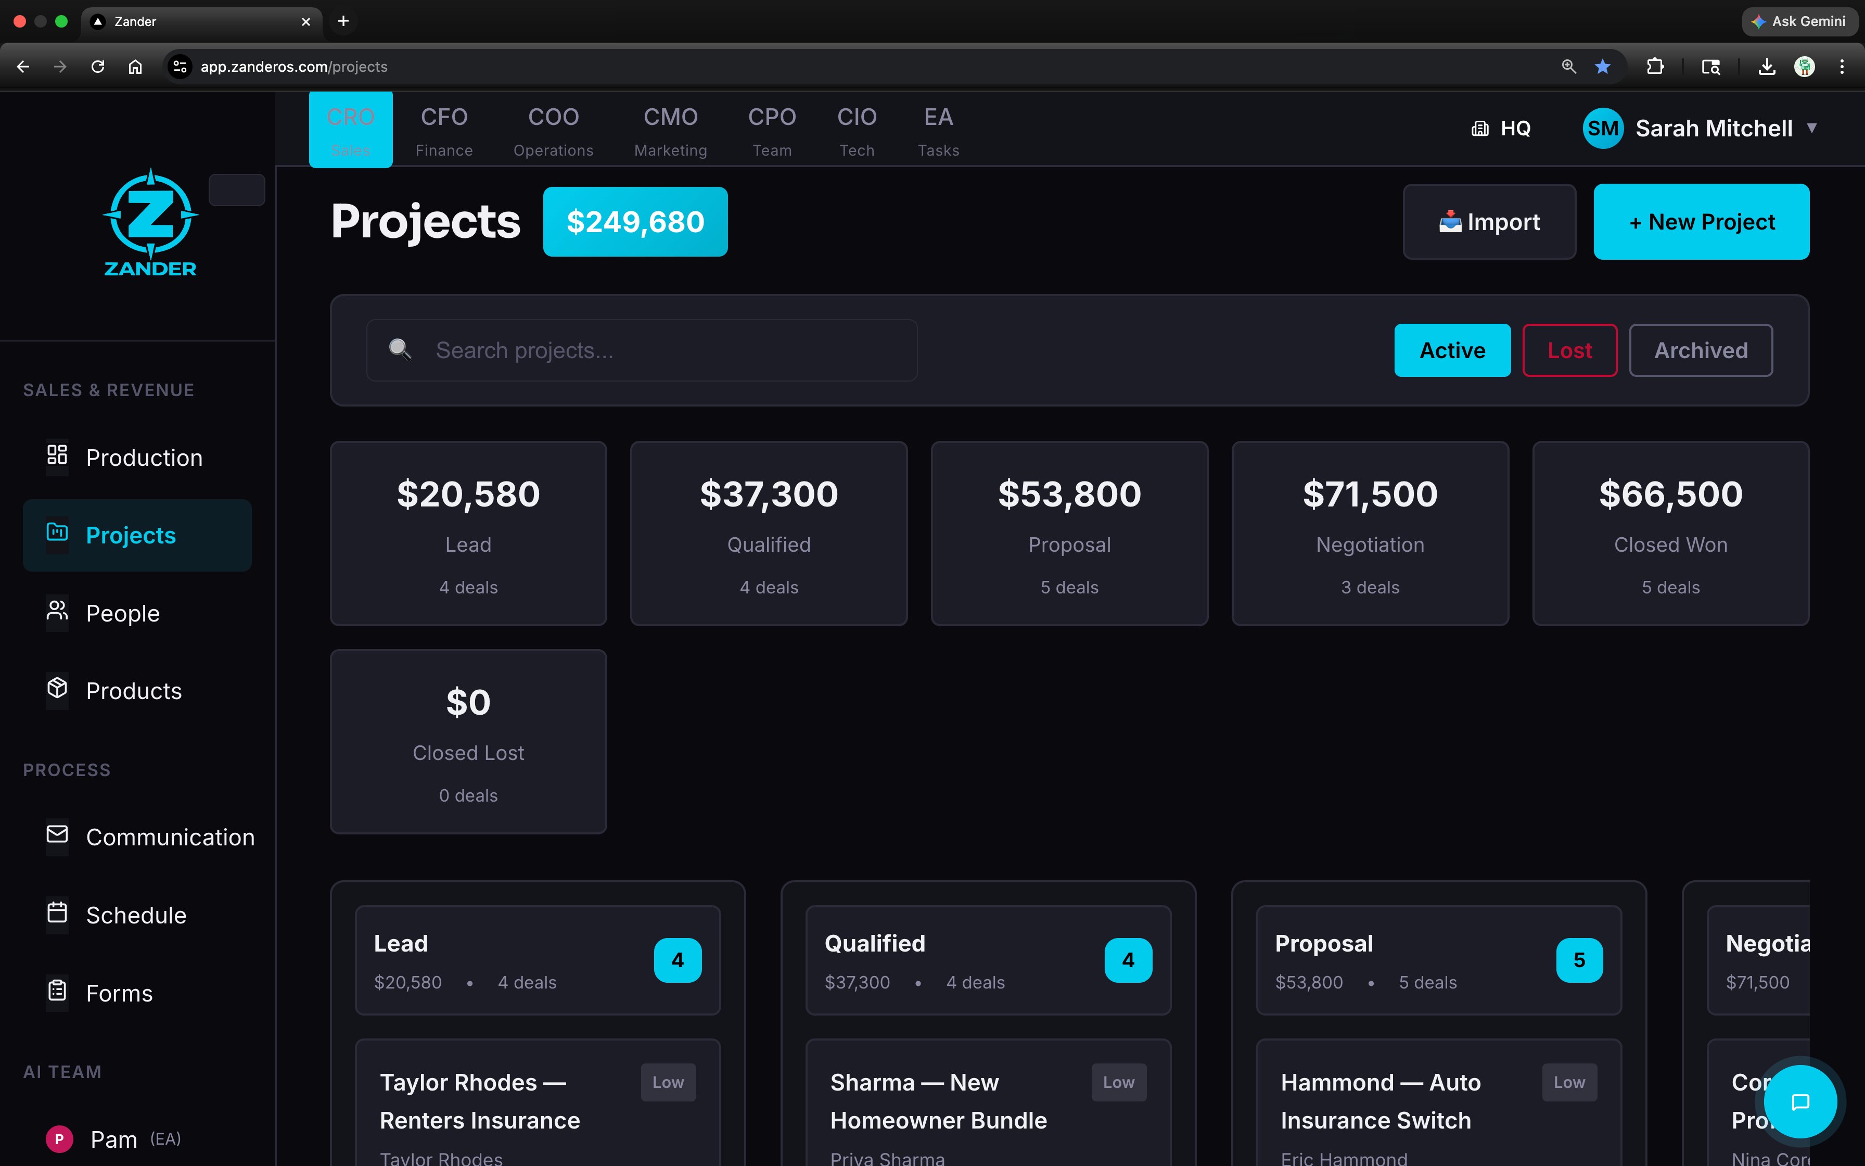
Task: Open the chat bubble widget
Action: (1800, 1102)
